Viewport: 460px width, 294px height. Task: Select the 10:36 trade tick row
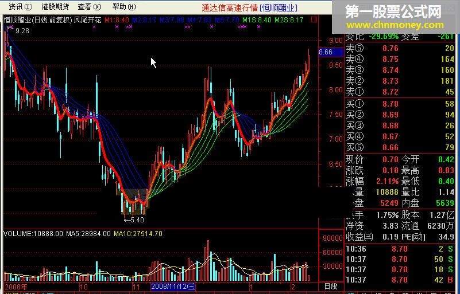pyautogui.click(x=399, y=249)
